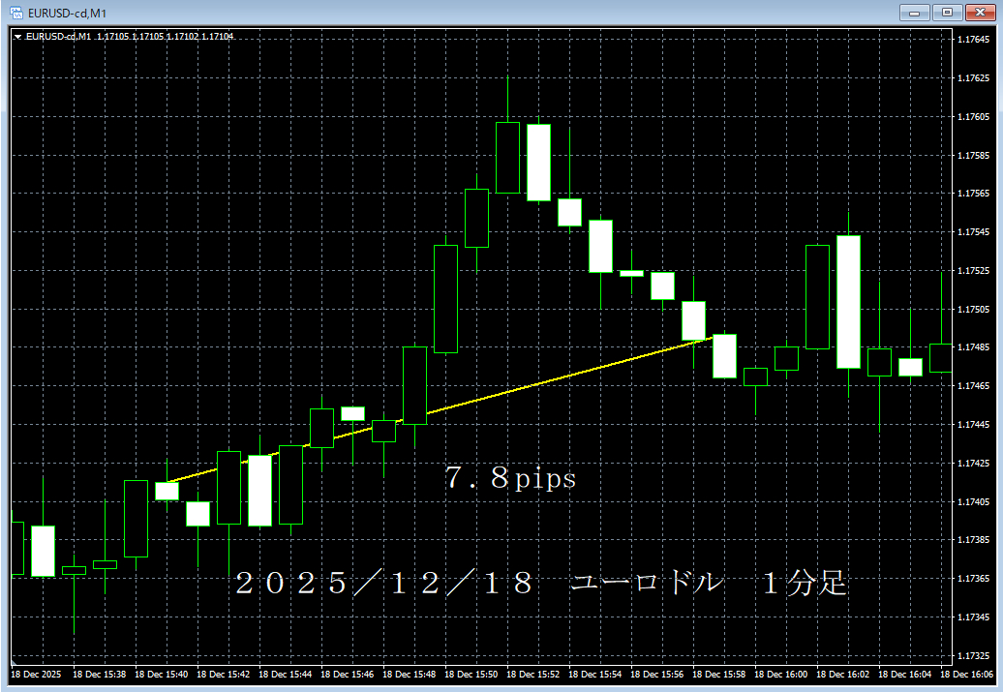Click the 18 Dec 16:00 time label
Screen dimensions: 1003x692
click(781, 674)
